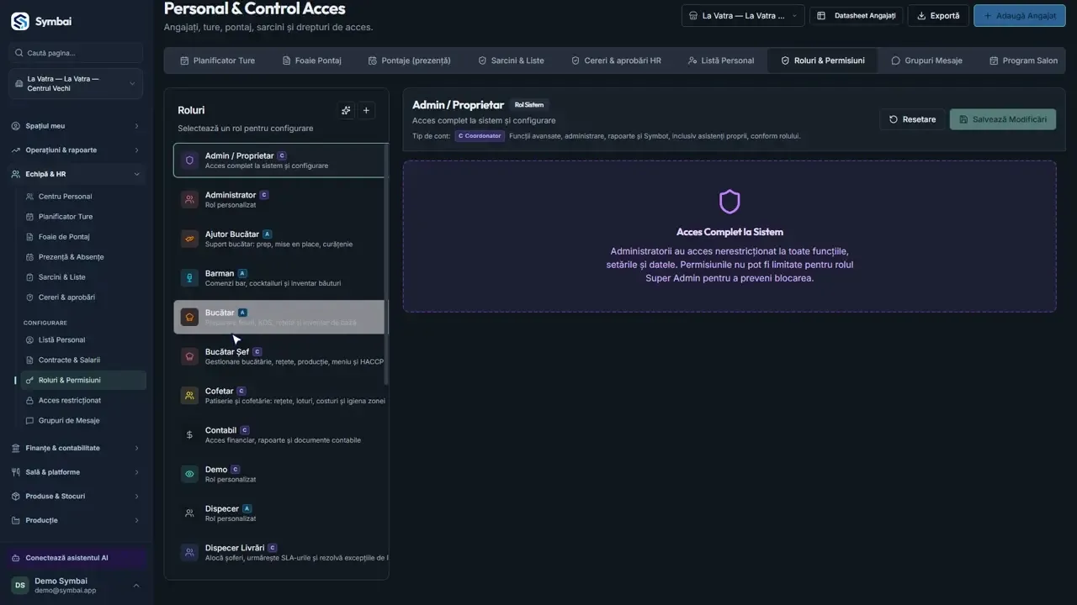
Task: Click the Barman role icon
Action: (x=189, y=278)
